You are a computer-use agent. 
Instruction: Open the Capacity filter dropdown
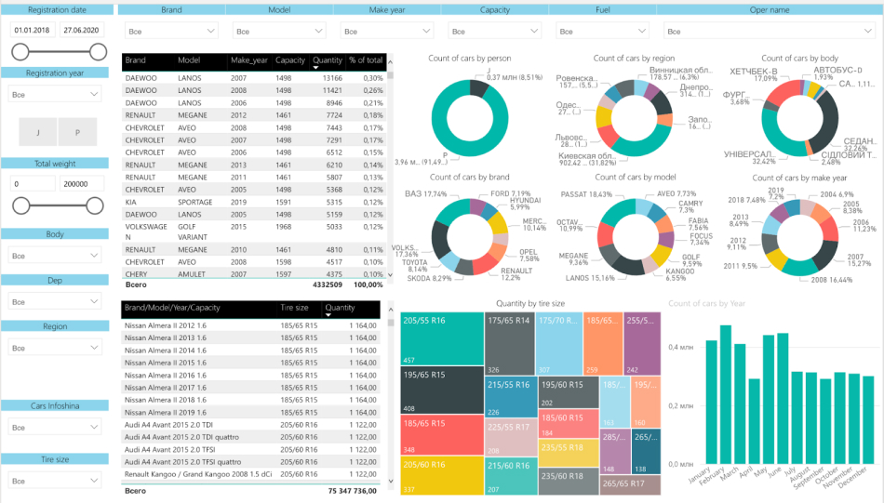[494, 32]
